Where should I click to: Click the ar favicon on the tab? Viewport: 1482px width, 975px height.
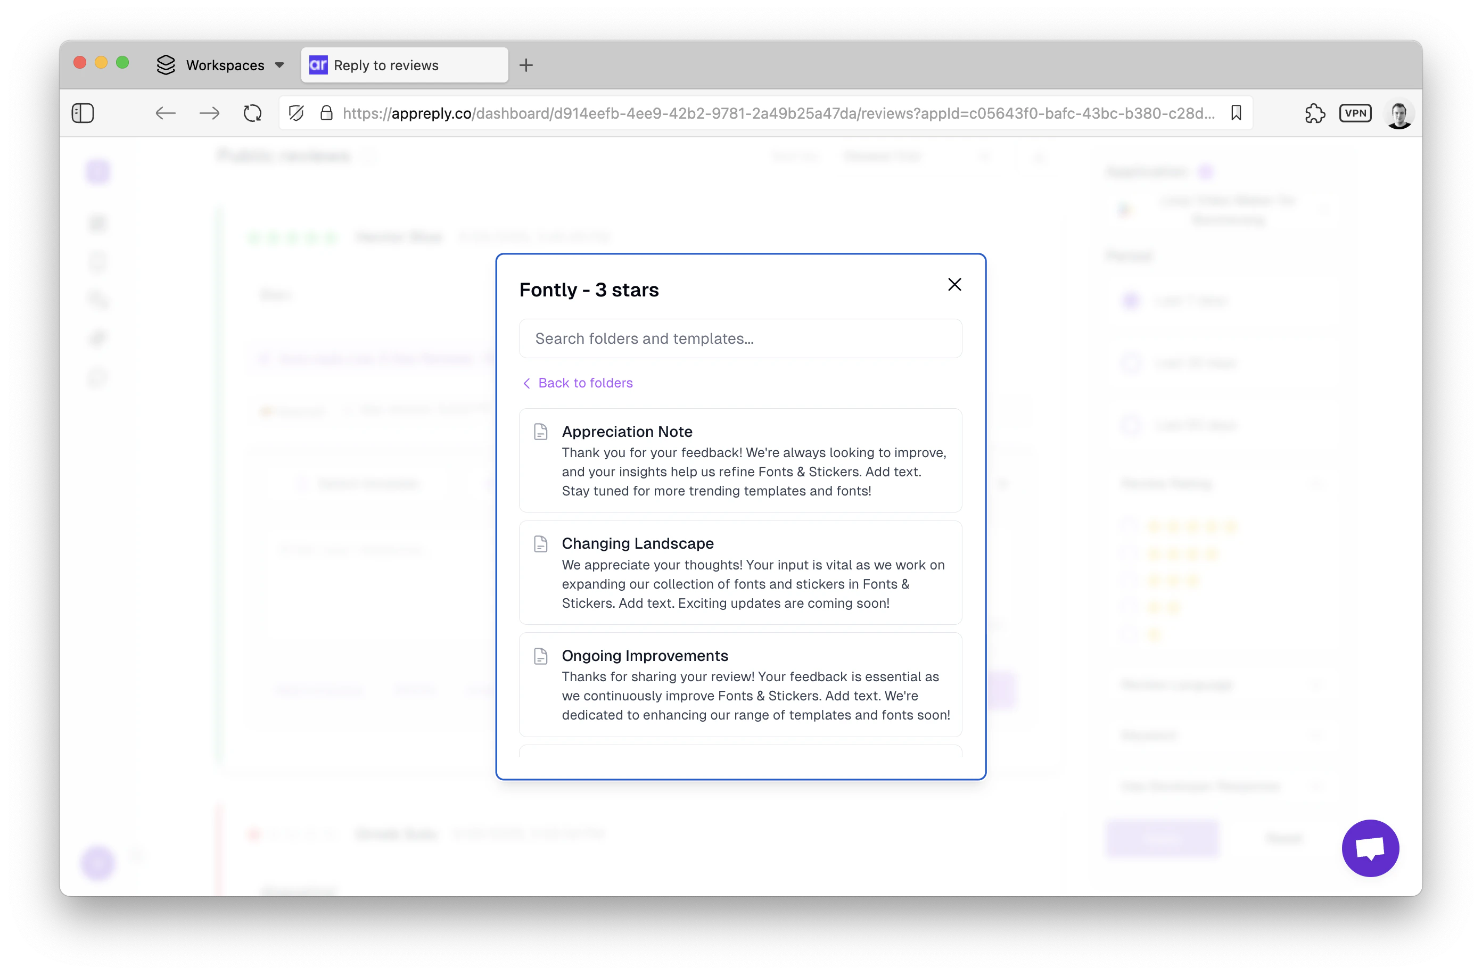[318, 65]
